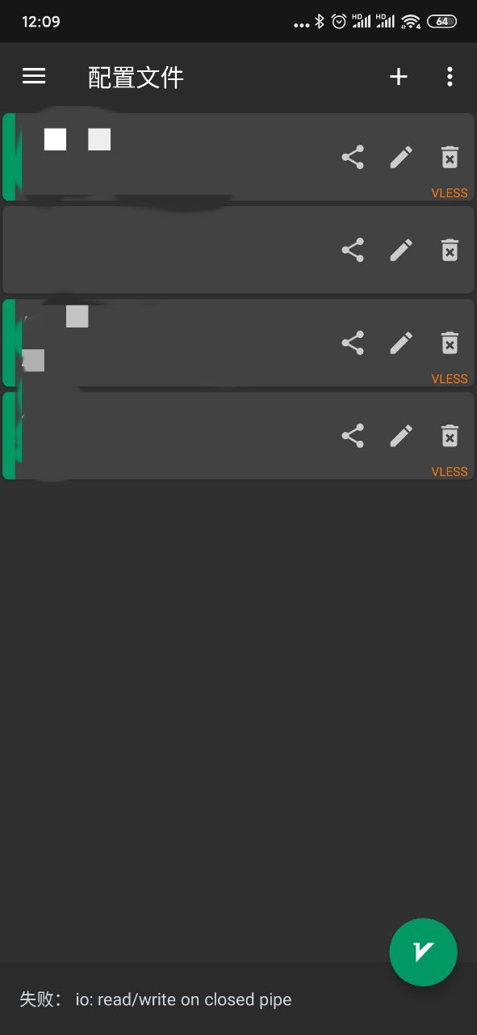Share the fourth VLESS configuration
The width and height of the screenshot is (477, 1035).
(353, 436)
